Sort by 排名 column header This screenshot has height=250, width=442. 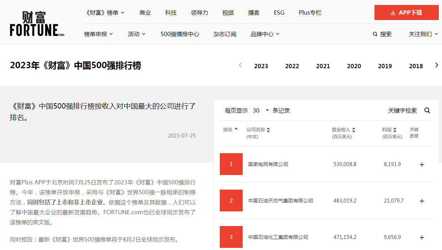tap(230, 130)
